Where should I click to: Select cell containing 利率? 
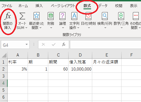pyautogui.click(x=18, y=62)
